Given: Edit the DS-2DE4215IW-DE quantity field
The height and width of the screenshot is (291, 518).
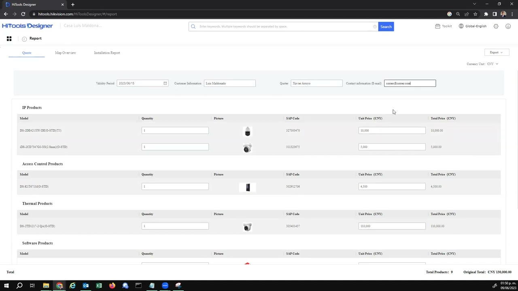Looking at the screenshot, I should (175, 131).
